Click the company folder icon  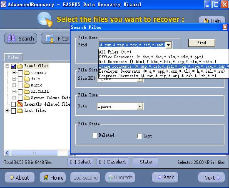tap(27, 72)
